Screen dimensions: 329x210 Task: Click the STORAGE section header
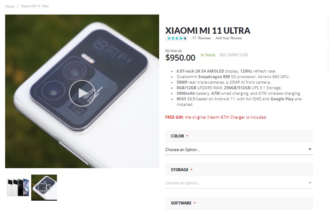coord(239,169)
